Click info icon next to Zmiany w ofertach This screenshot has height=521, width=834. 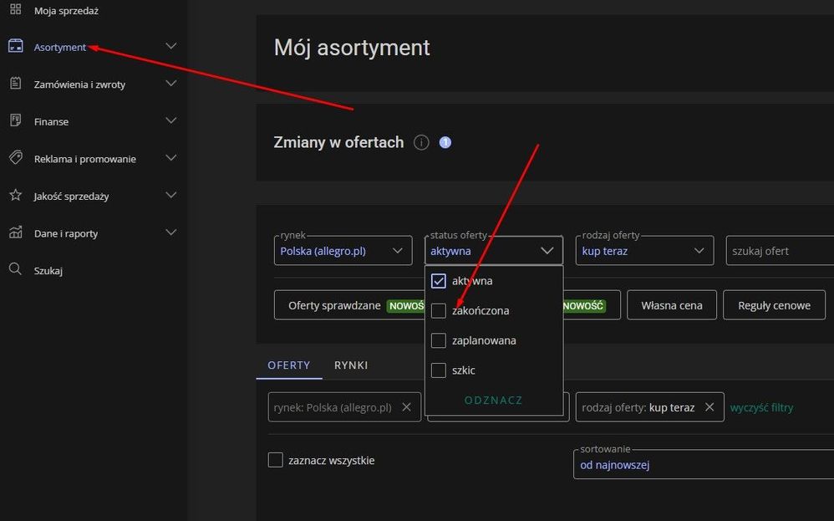[x=421, y=142]
